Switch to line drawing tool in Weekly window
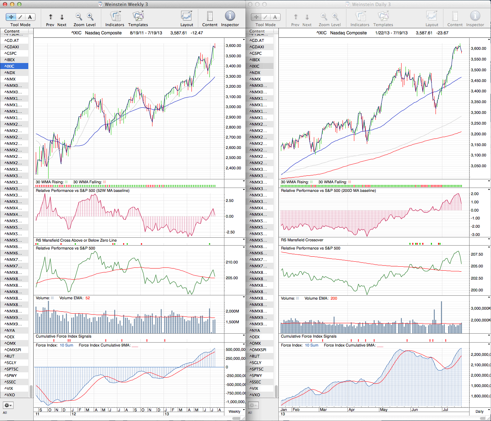This screenshot has width=491, height=421. 20,17
